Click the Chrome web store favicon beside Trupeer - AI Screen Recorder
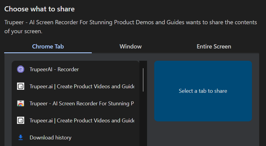Screen dimensions: 266x146 pos(21,104)
